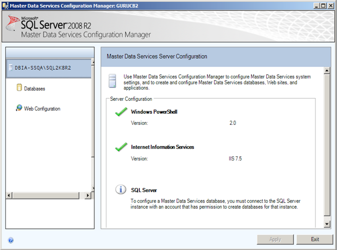Screen dimensions: 337x250
Task: Click the PowerShell version value 2.0
Action: click(233, 123)
